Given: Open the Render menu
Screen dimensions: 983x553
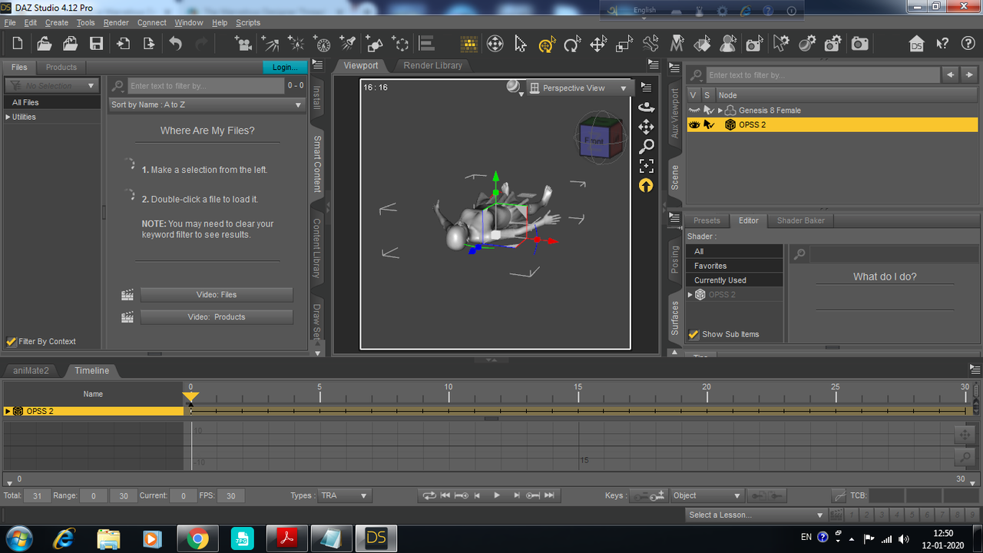Looking at the screenshot, I should point(116,22).
